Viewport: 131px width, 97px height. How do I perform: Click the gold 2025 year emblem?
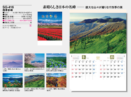(x=98, y=58)
